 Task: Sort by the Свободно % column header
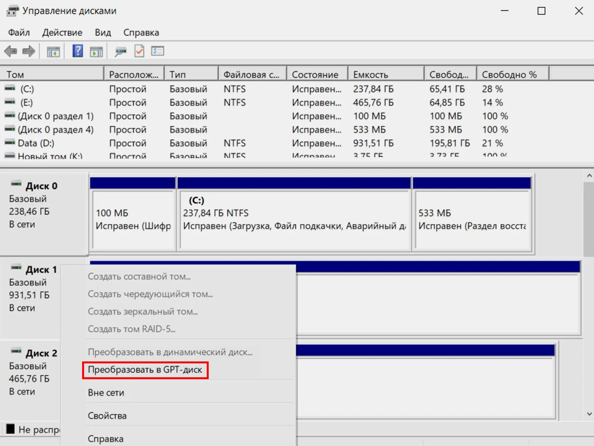click(x=512, y=74)
